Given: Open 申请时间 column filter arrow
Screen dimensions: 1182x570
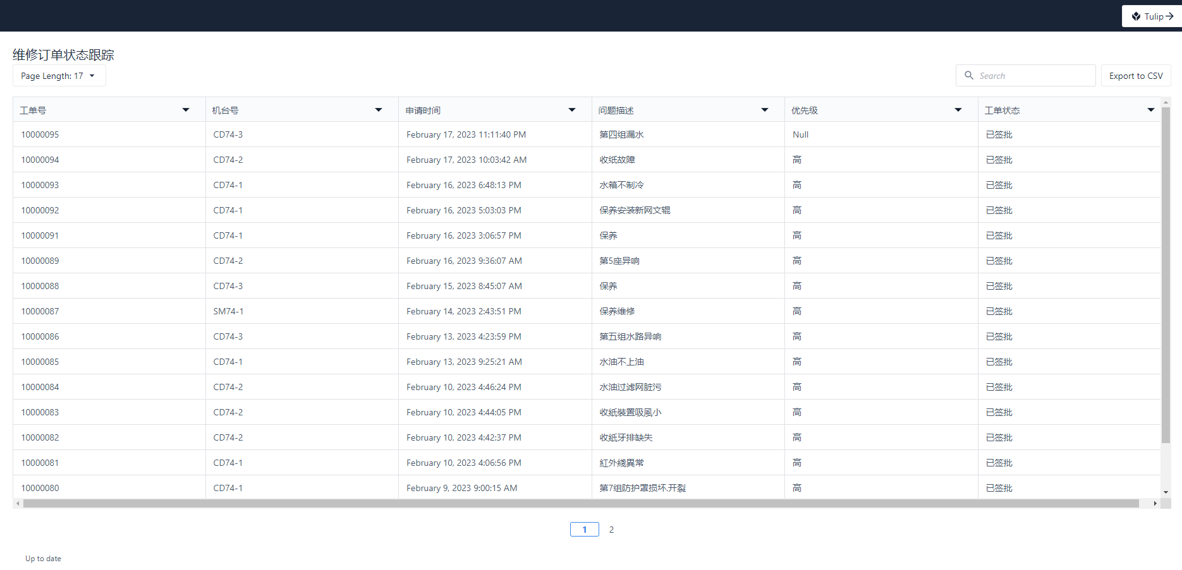Looking at the screenshot, I should (x=572, y=110).
